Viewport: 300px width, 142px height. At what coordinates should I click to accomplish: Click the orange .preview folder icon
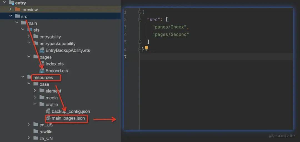click(17, 9)
